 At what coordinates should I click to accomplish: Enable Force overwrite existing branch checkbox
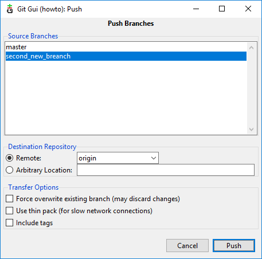point(9,199)
